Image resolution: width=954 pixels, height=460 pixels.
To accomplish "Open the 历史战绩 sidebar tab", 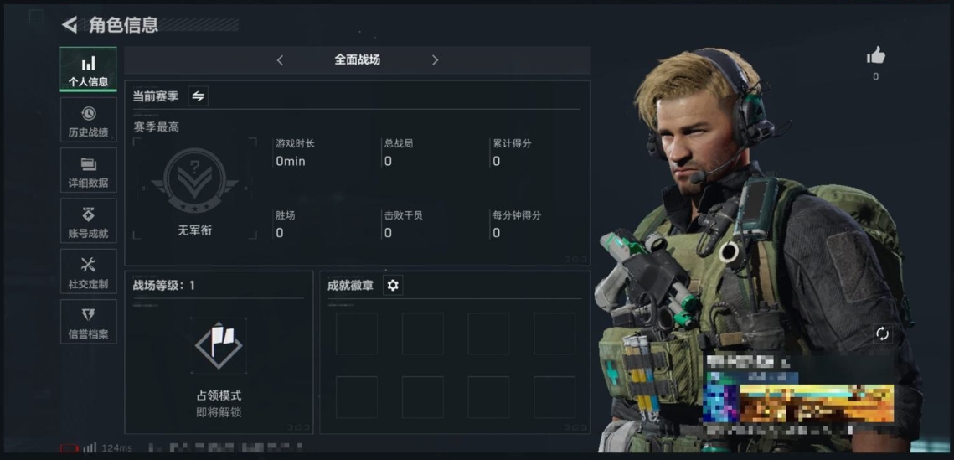I will 88,120.
